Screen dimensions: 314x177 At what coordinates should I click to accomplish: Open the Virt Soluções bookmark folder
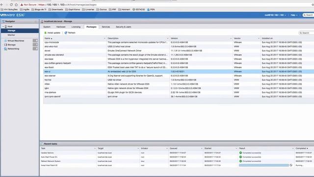click(9, 9)
